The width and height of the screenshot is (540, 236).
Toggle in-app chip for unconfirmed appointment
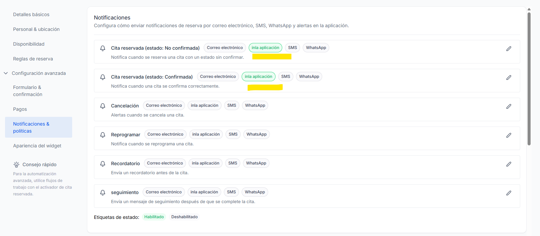[x=265, y=48]
